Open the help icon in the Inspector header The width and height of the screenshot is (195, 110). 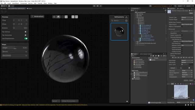[x=190, y=11]
